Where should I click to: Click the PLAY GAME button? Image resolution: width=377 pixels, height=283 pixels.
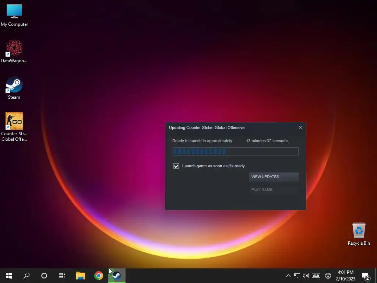click(274, 190)
